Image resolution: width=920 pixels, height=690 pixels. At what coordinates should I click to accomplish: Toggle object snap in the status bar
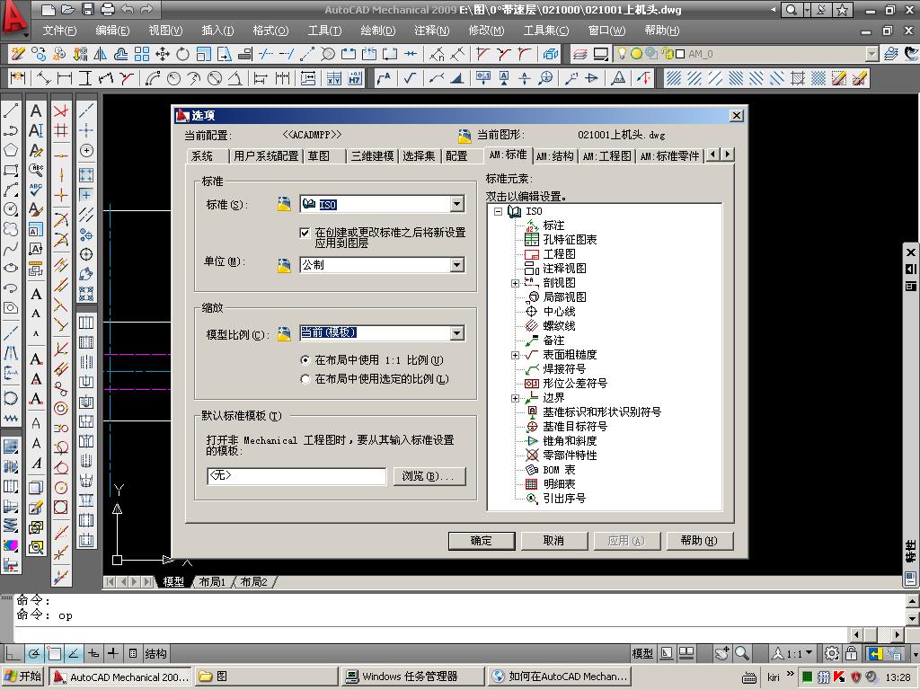[x=54, y=653]
